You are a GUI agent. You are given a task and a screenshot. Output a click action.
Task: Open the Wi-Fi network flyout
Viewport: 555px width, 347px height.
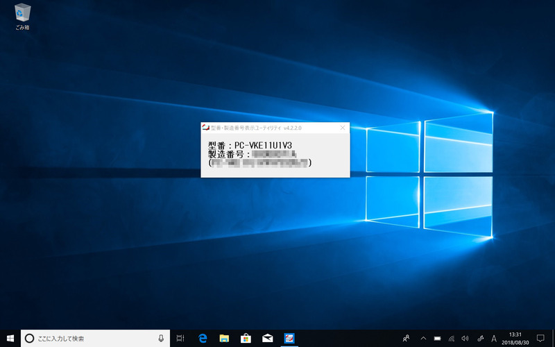[x=452, y=339]
